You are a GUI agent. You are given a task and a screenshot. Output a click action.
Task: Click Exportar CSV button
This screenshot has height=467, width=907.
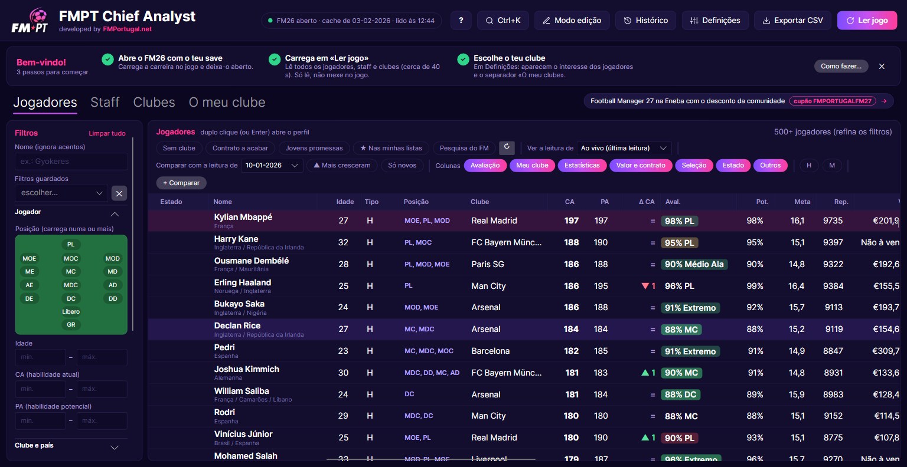pyautogui.click(x=792, y=21)
